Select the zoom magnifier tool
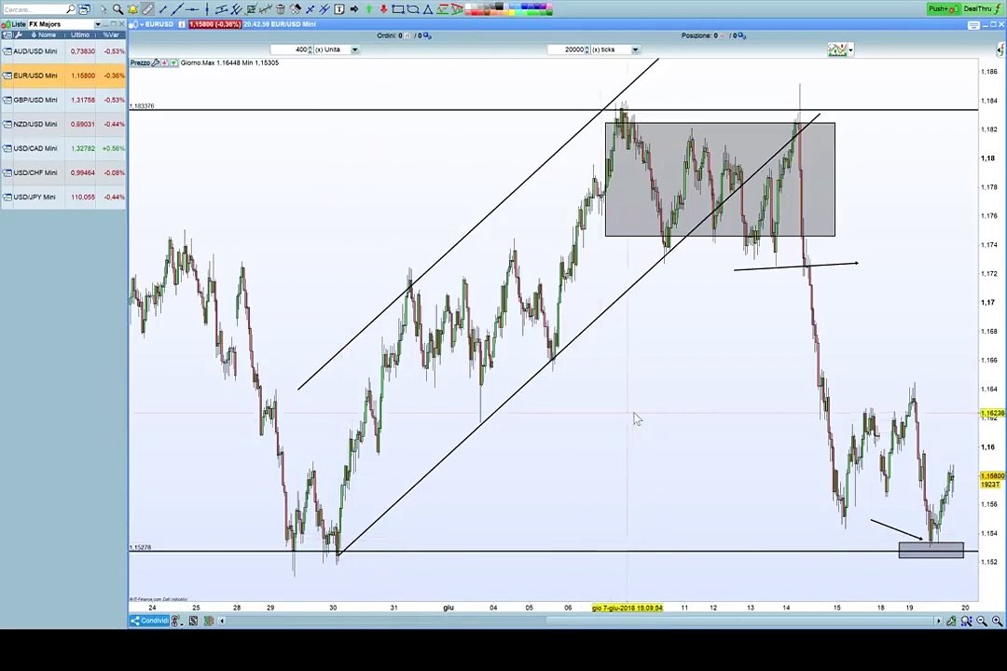This screenshot has width=1007, height=671. click(x=118, y=9)
